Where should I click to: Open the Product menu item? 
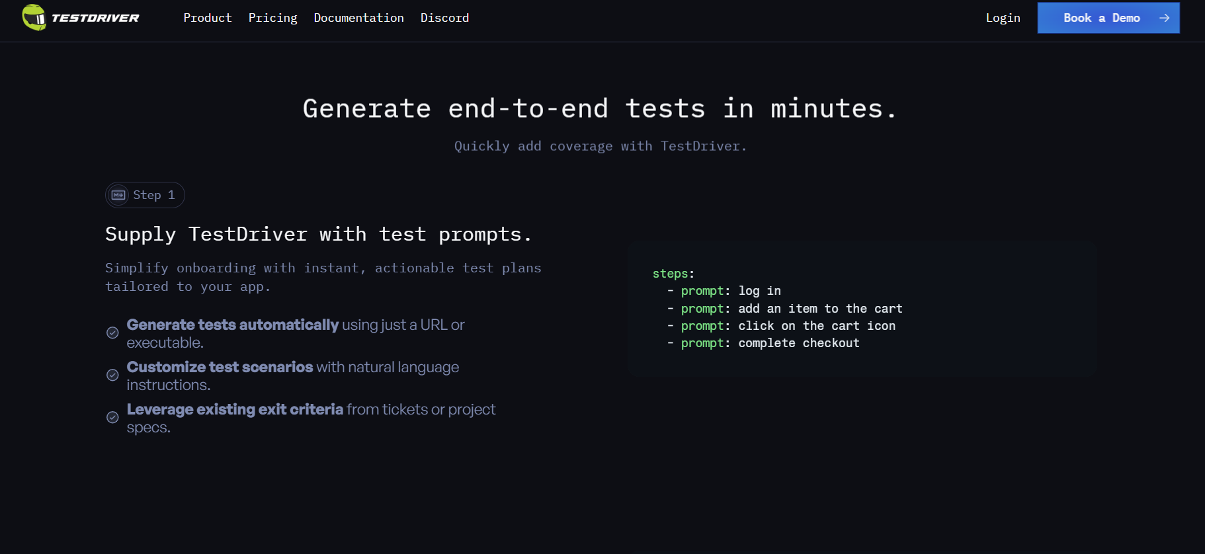tap(208, 18)
